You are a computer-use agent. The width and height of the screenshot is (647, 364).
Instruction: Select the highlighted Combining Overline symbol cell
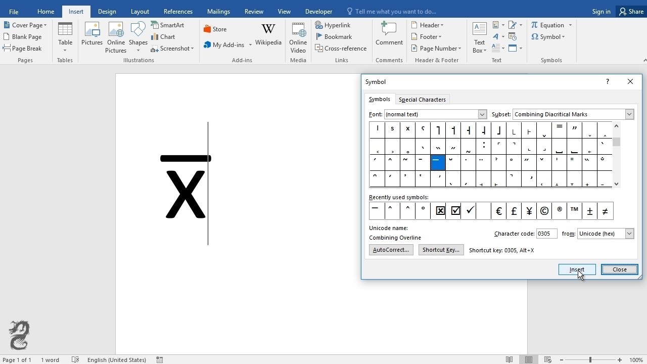438,163
